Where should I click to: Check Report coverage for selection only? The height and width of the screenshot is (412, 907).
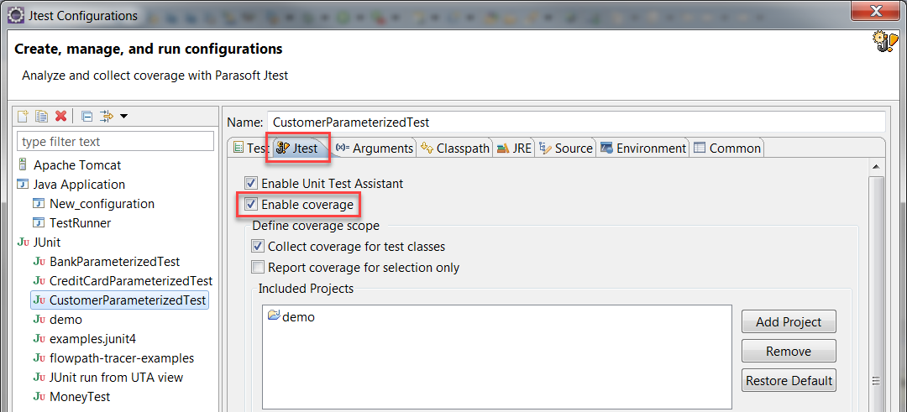pyautogui.click(x=258, y=268)
